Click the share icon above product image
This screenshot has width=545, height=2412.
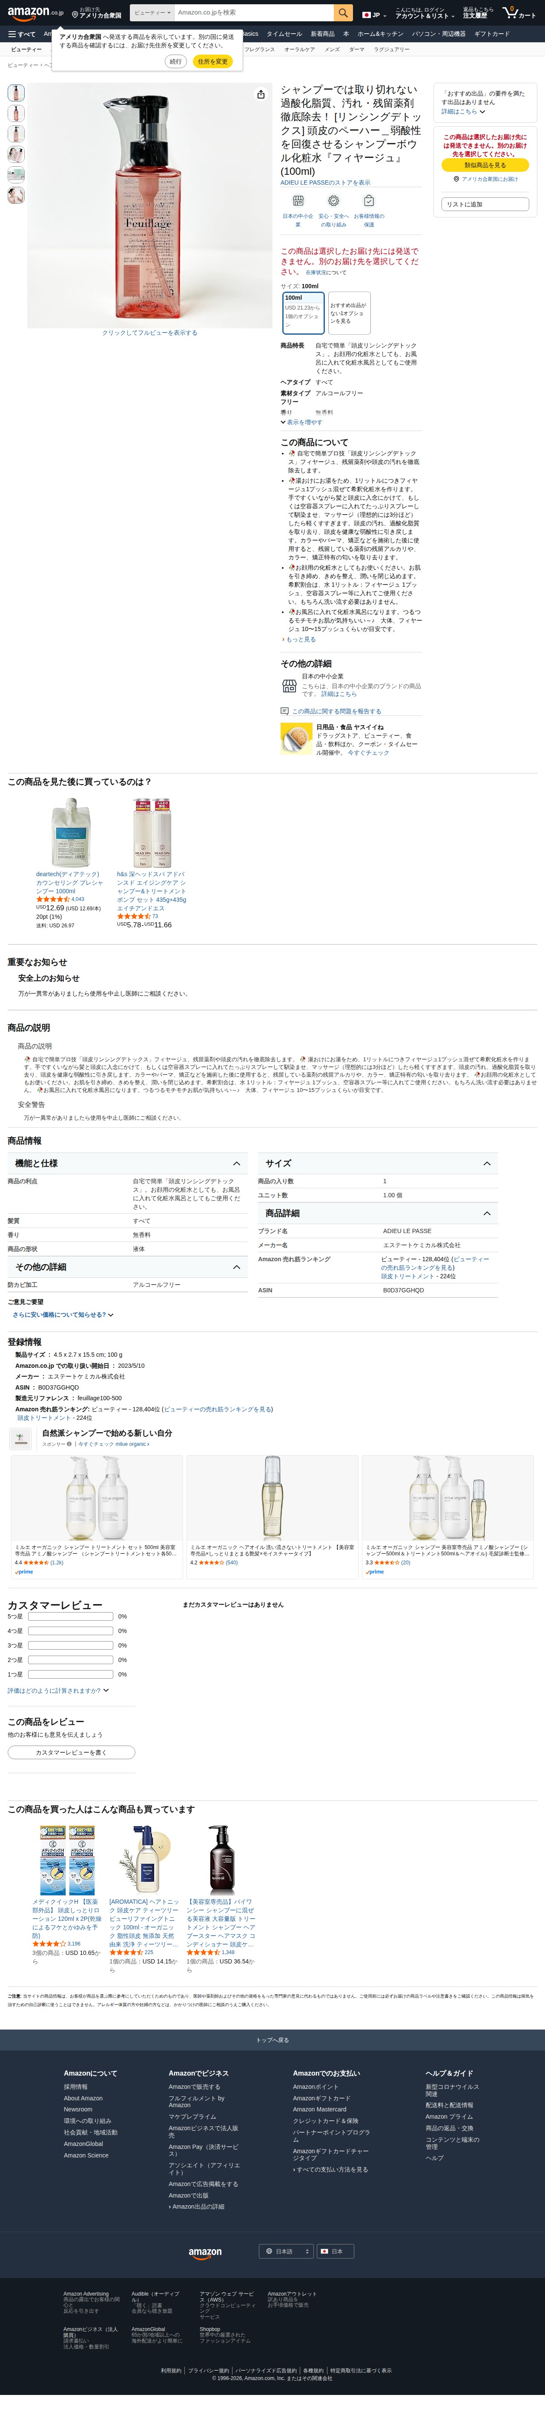coord(261,94)
